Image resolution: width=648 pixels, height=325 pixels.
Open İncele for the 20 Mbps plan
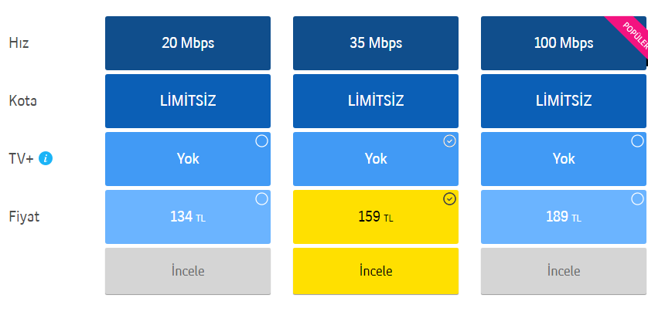[188, 271]
